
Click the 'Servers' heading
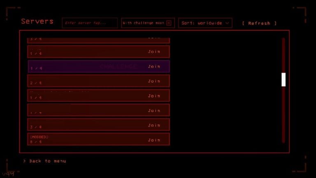pyautogui.click(x=37, y=21)
